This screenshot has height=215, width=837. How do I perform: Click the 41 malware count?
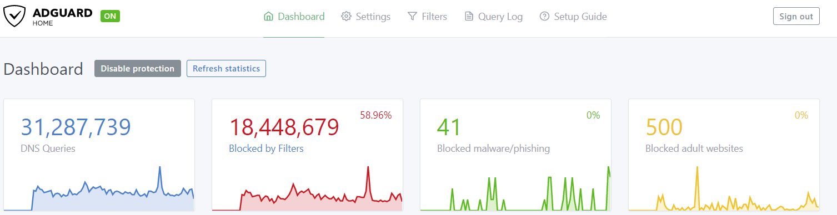coord(449,127)
